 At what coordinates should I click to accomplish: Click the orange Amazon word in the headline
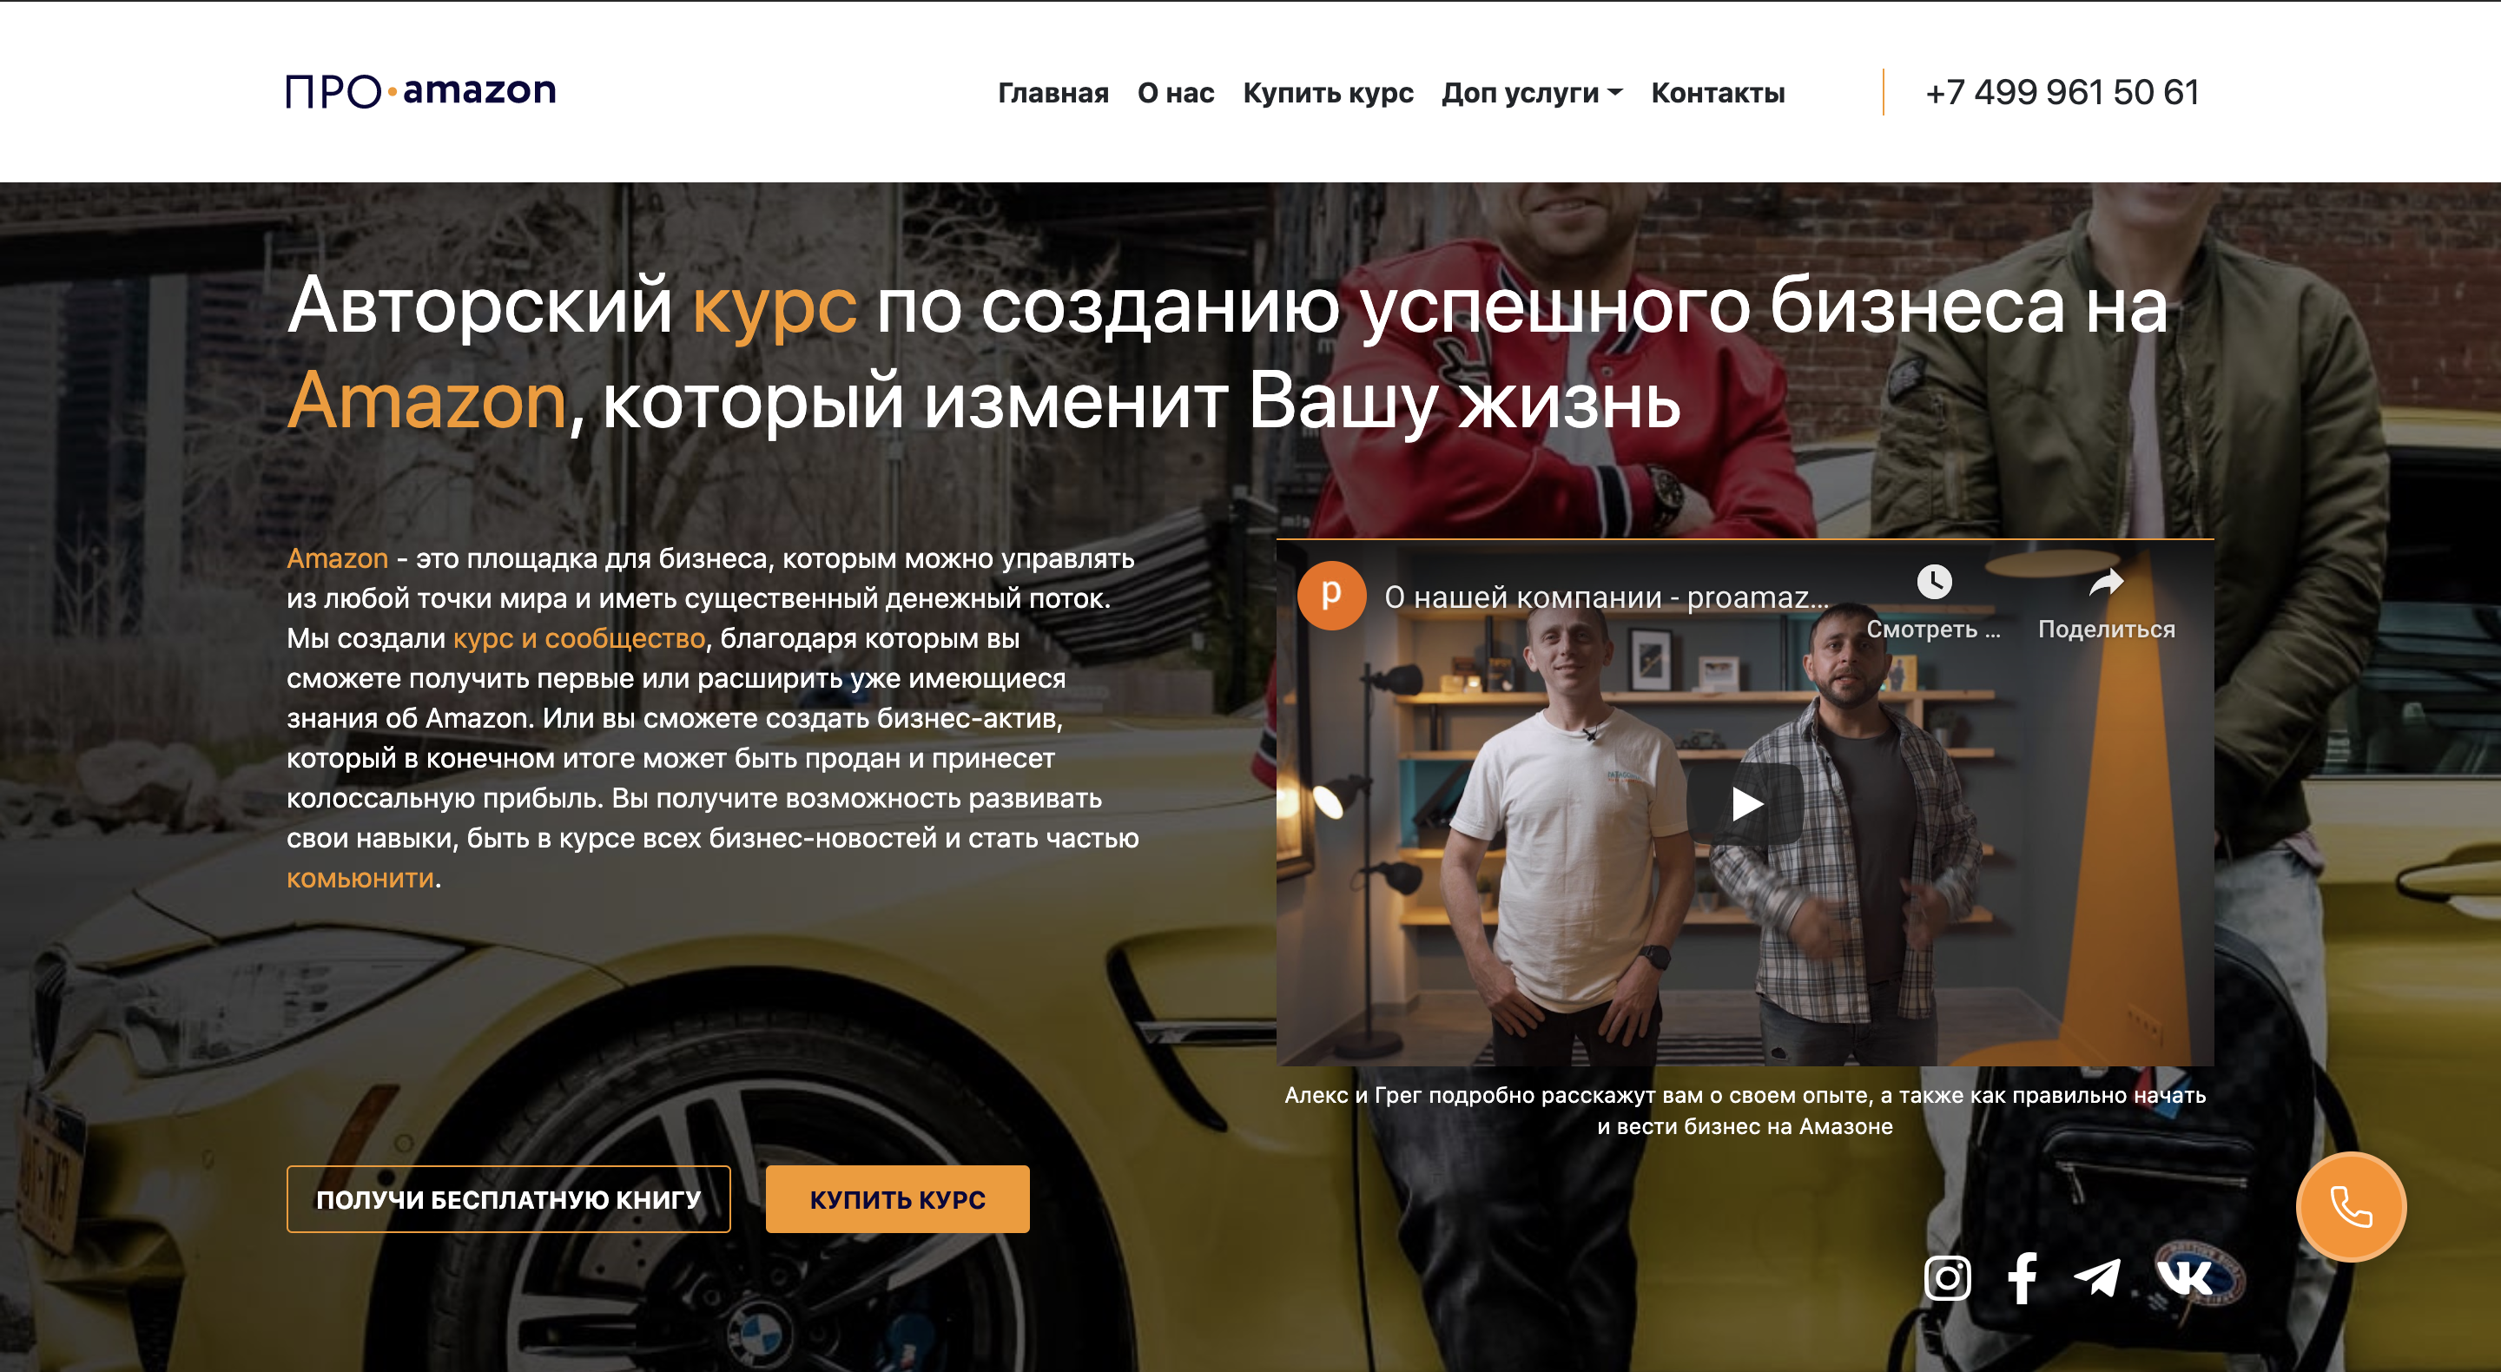point(426,401)
